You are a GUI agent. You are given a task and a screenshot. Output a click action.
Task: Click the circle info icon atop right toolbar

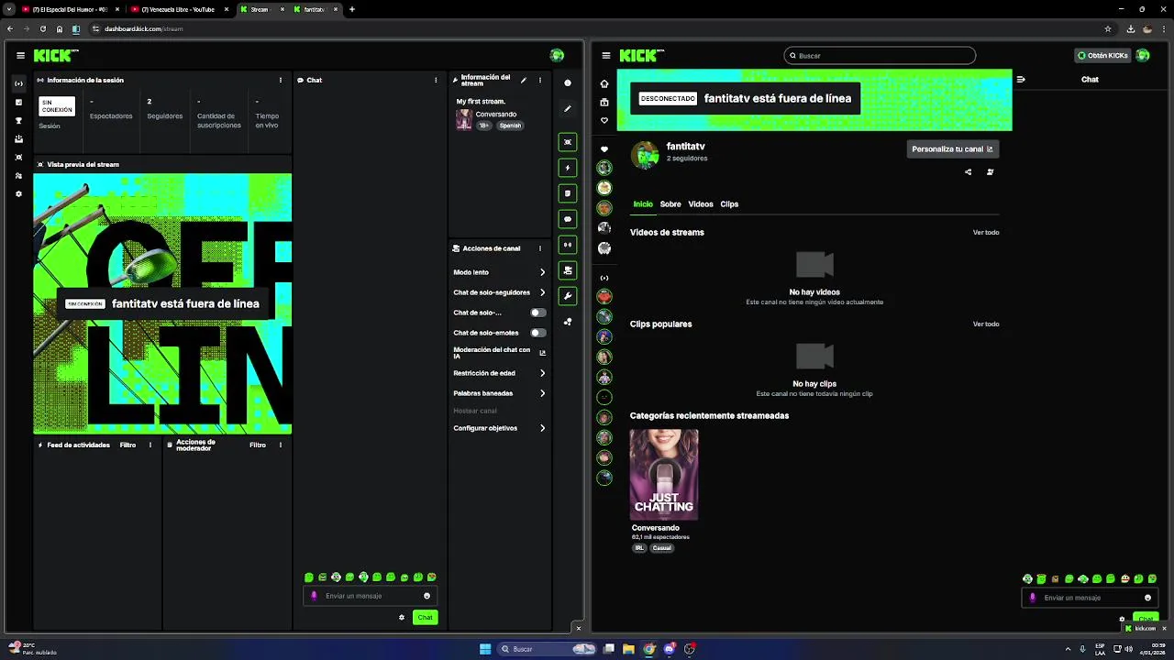pyautogui.click(x=568, y=82)
